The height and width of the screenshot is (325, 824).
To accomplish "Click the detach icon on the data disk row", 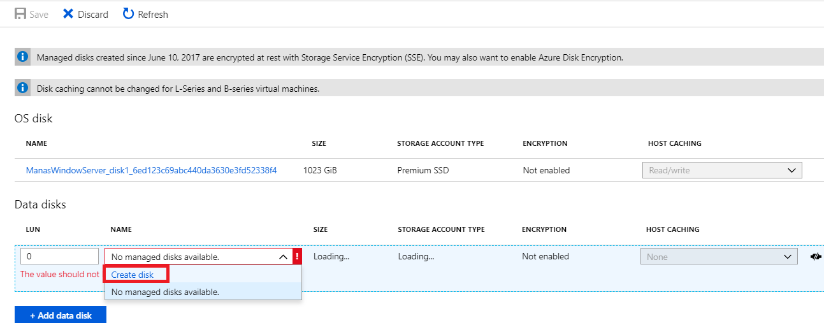I will pyautogui.click(x=816, y=256).
